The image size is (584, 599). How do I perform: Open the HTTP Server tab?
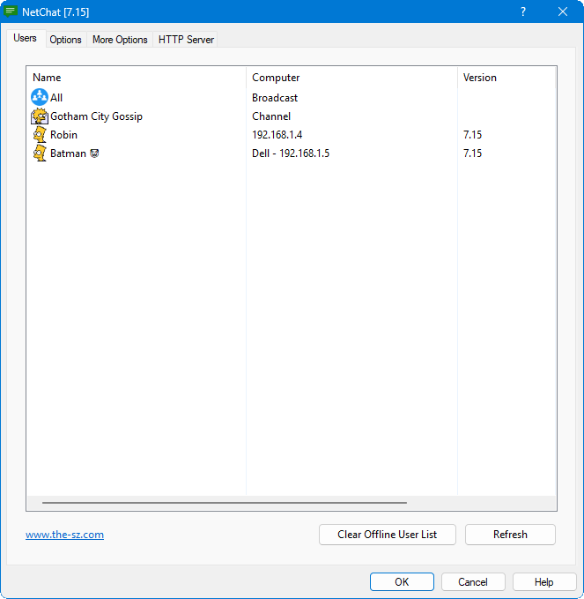[186, 40]
